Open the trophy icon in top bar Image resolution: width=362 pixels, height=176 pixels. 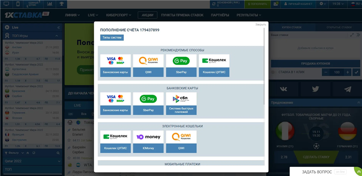[61, 4]
